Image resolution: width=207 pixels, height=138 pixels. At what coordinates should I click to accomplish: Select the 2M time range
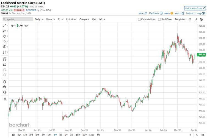click(31, 135)
